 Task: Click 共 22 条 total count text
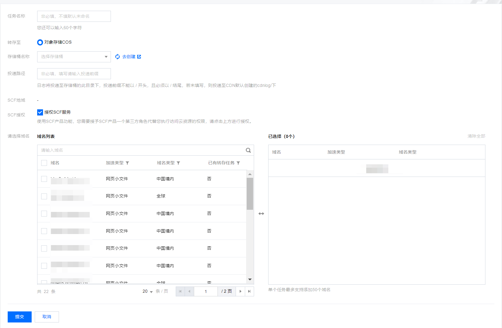[46, 291]
